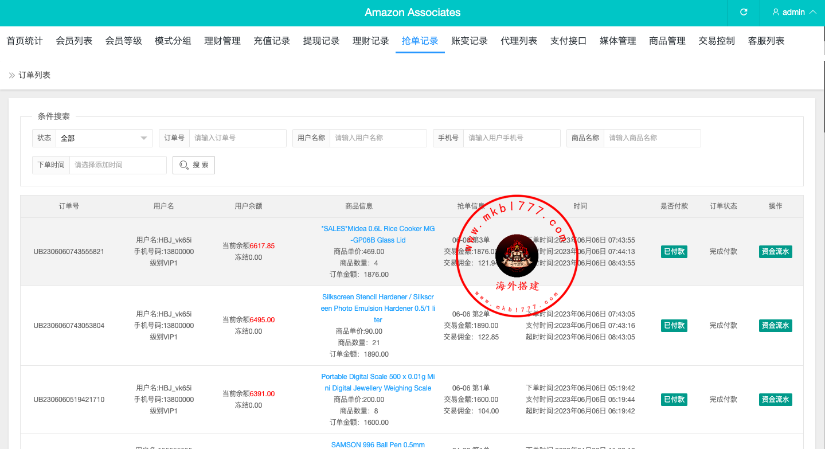Screen dimensions: 825x449
Task: Click the 搜索 button
Action: [x=194, y=165]
